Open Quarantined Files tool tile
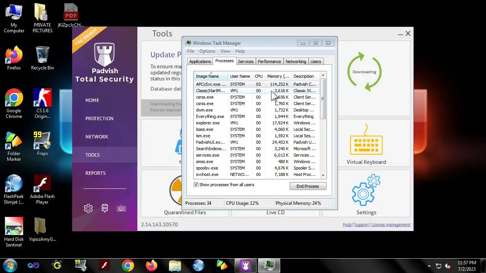The height and width of the screenshot is (273, 486). tap(185, 194)
